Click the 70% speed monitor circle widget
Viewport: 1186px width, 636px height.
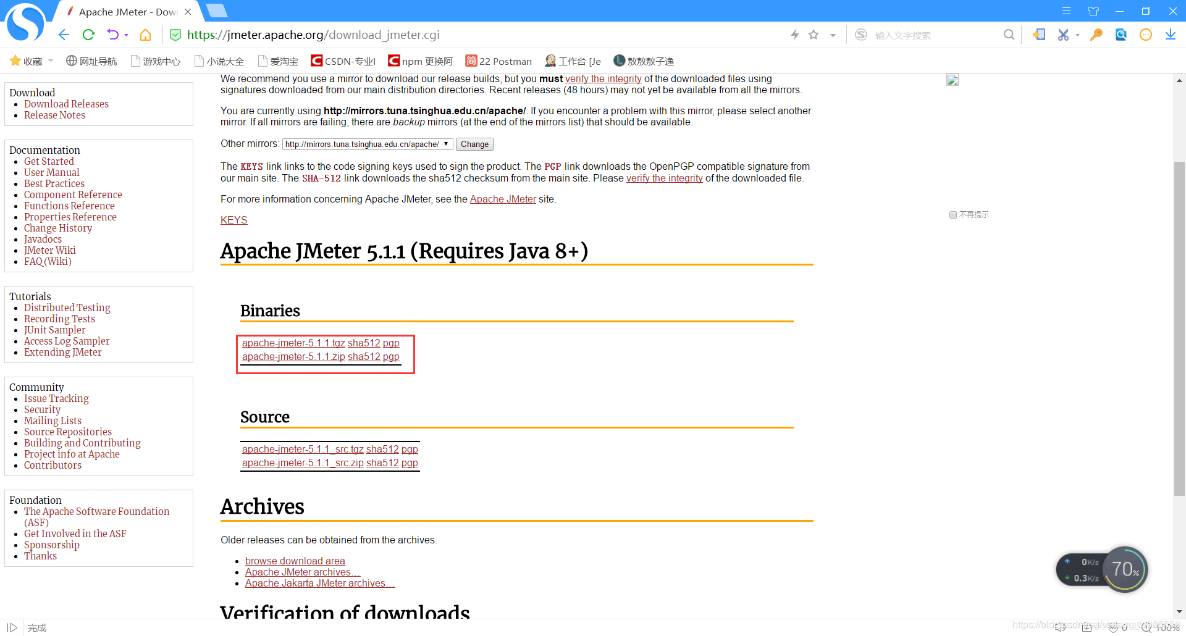click(x=1125, y=569)
